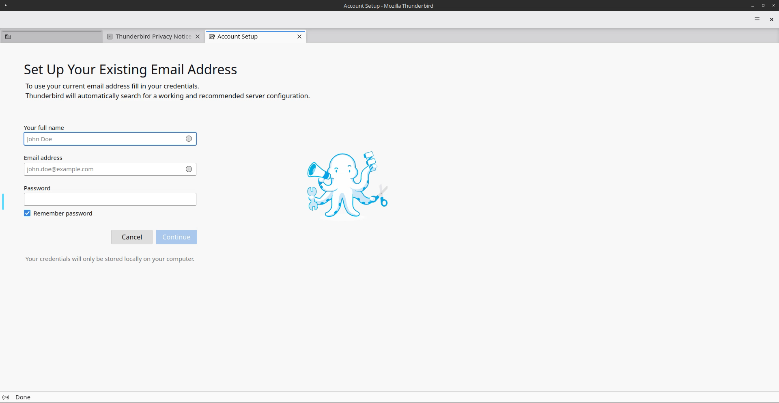Click the X button beside hamburger menu

771,19
